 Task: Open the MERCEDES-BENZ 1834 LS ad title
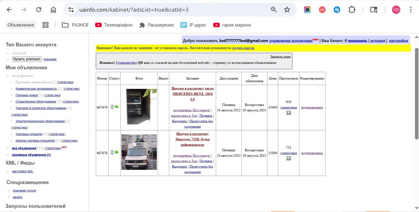192,94
